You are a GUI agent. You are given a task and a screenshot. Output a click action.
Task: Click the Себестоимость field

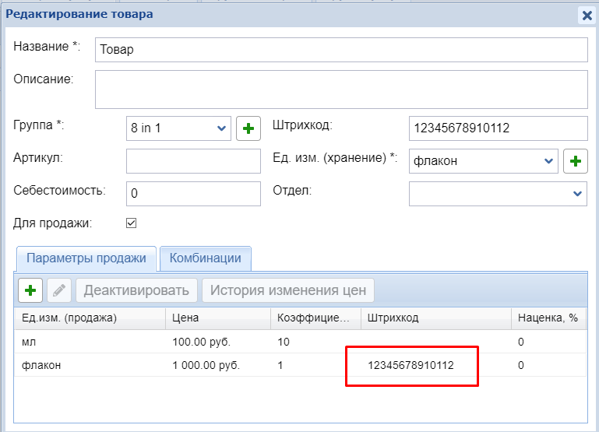192,193
